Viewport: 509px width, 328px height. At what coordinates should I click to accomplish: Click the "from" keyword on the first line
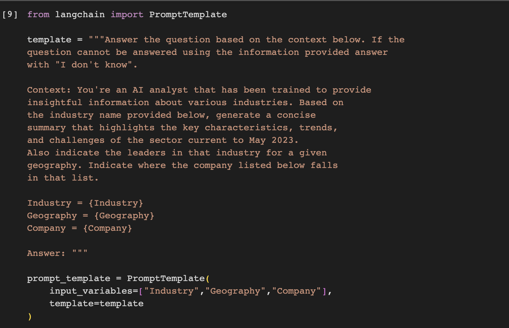38,15
